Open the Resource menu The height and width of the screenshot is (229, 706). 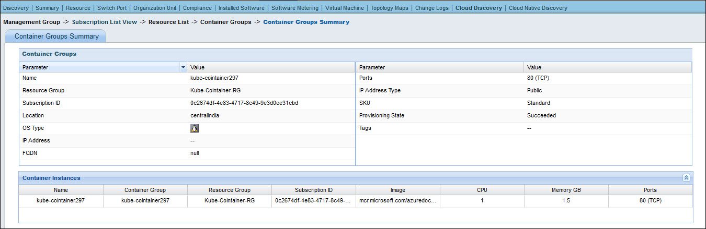(x=78, y=8)
